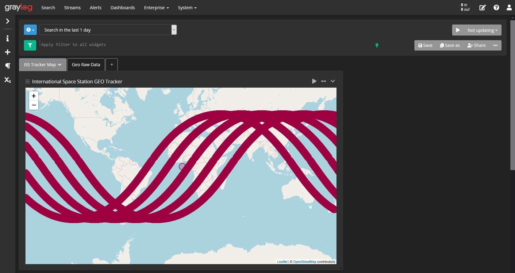Viewport: 515px width, 273px height.
Task: Open the time range type clock dropdown
Action: coord(30,30)
